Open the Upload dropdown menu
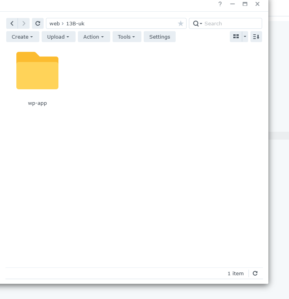The width and height of the screenshot is (289, 299). click(x=58, y=37)
